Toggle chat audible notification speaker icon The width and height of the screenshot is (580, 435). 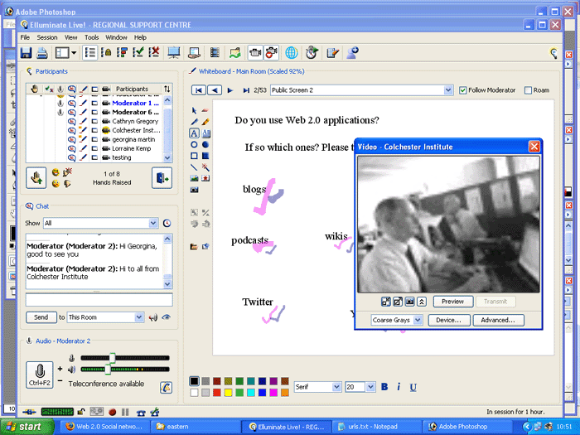click(152, 317)
